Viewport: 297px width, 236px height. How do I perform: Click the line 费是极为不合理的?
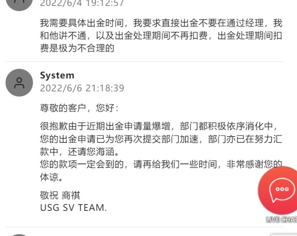tap(77, 48)
